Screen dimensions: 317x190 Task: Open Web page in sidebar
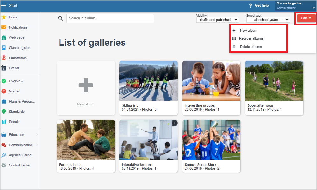pos(16,37)
